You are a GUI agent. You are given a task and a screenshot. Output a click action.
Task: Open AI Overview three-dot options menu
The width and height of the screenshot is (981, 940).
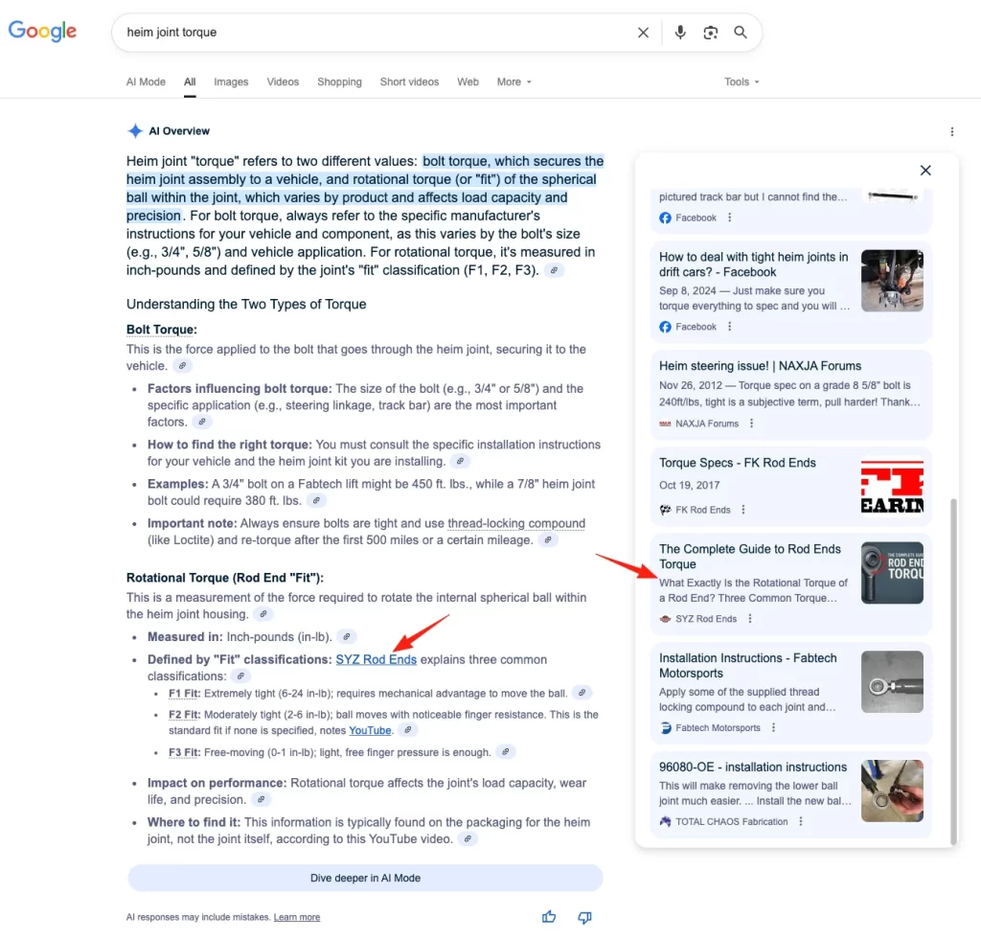point(951,131)
